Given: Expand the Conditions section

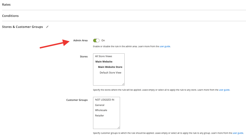Looking at the screenshot, I should 10,16.
